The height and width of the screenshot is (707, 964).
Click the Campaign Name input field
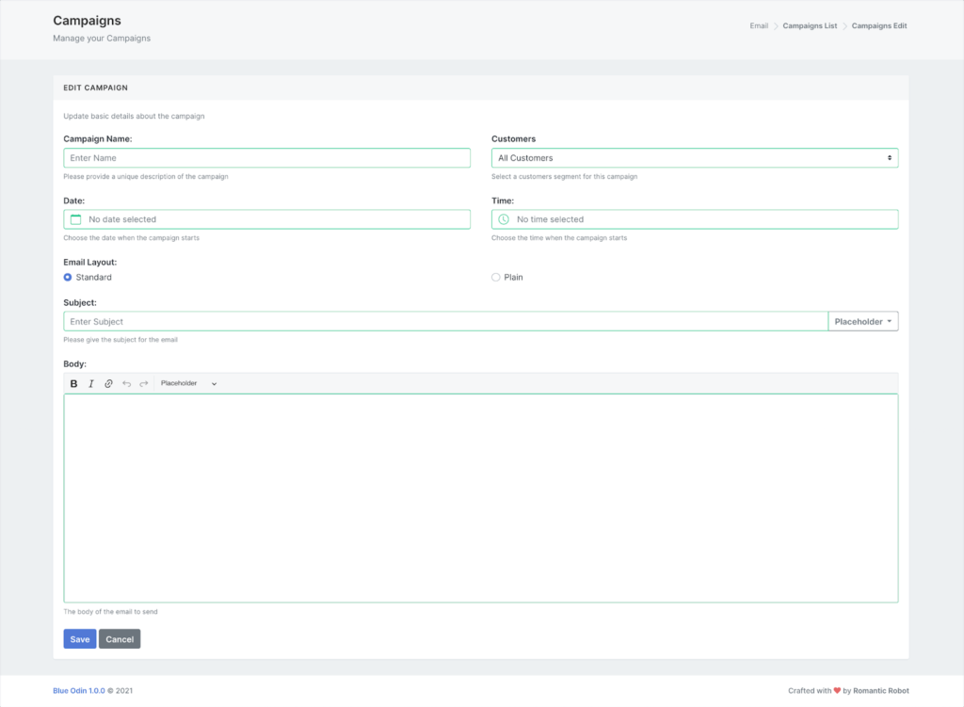tap(267, 157)
